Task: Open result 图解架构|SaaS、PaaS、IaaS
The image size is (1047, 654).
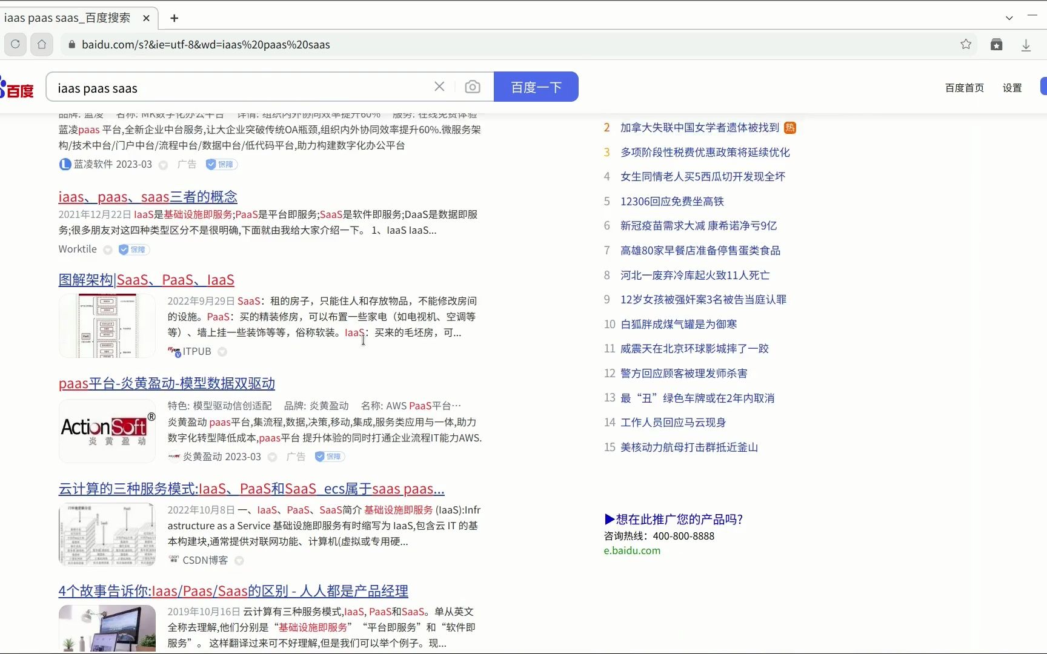Action: click(x=146, y=280)
